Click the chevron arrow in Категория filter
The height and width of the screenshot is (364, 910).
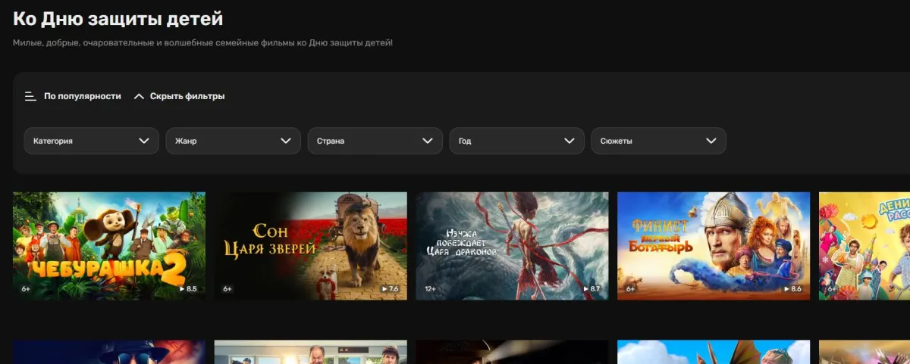(x=144, y=141)
